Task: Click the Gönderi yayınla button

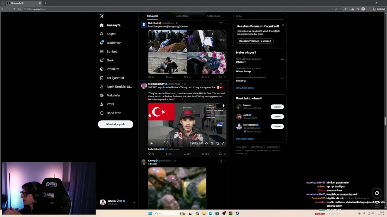Action: (x=115, y=124)
